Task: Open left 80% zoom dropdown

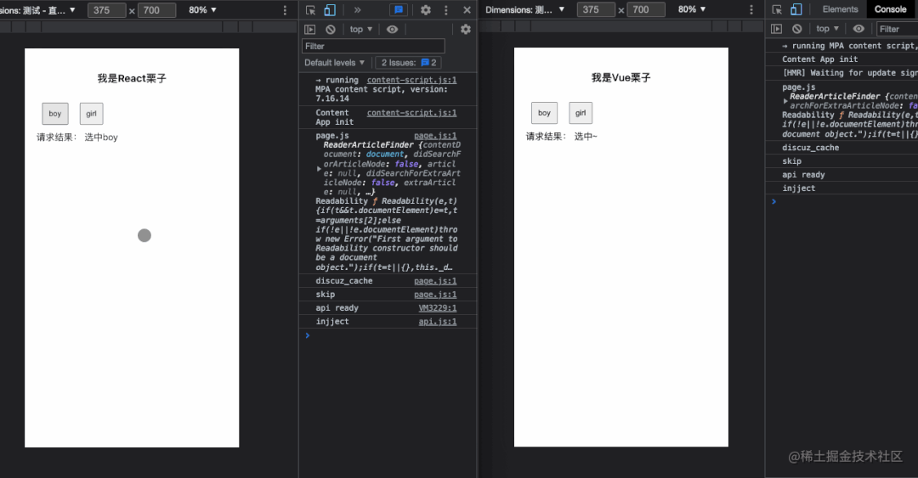Action: 202,10
